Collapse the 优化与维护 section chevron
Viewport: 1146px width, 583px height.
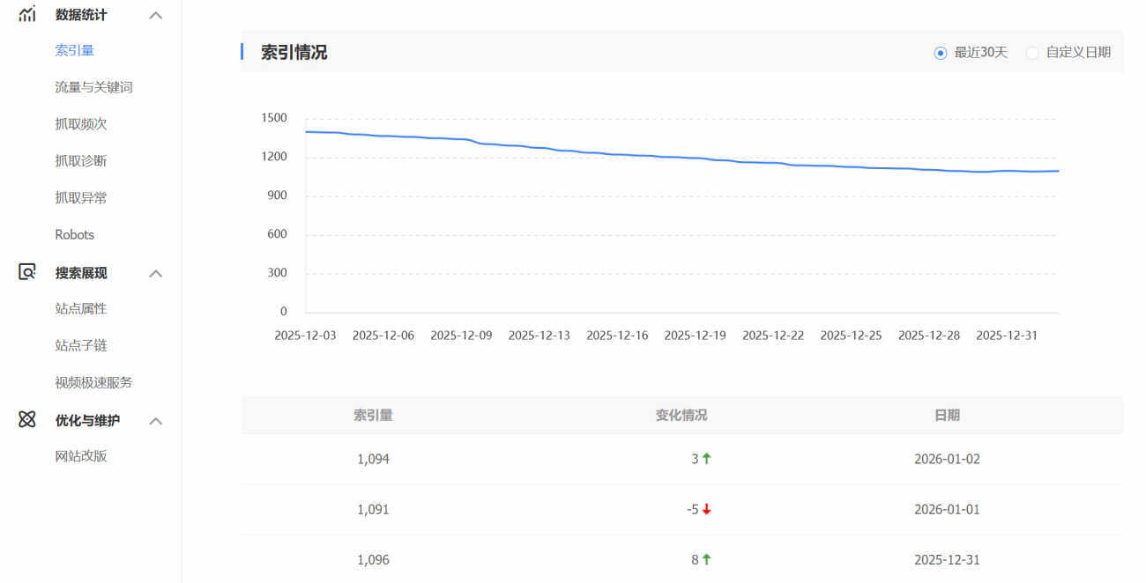(156, 421)
